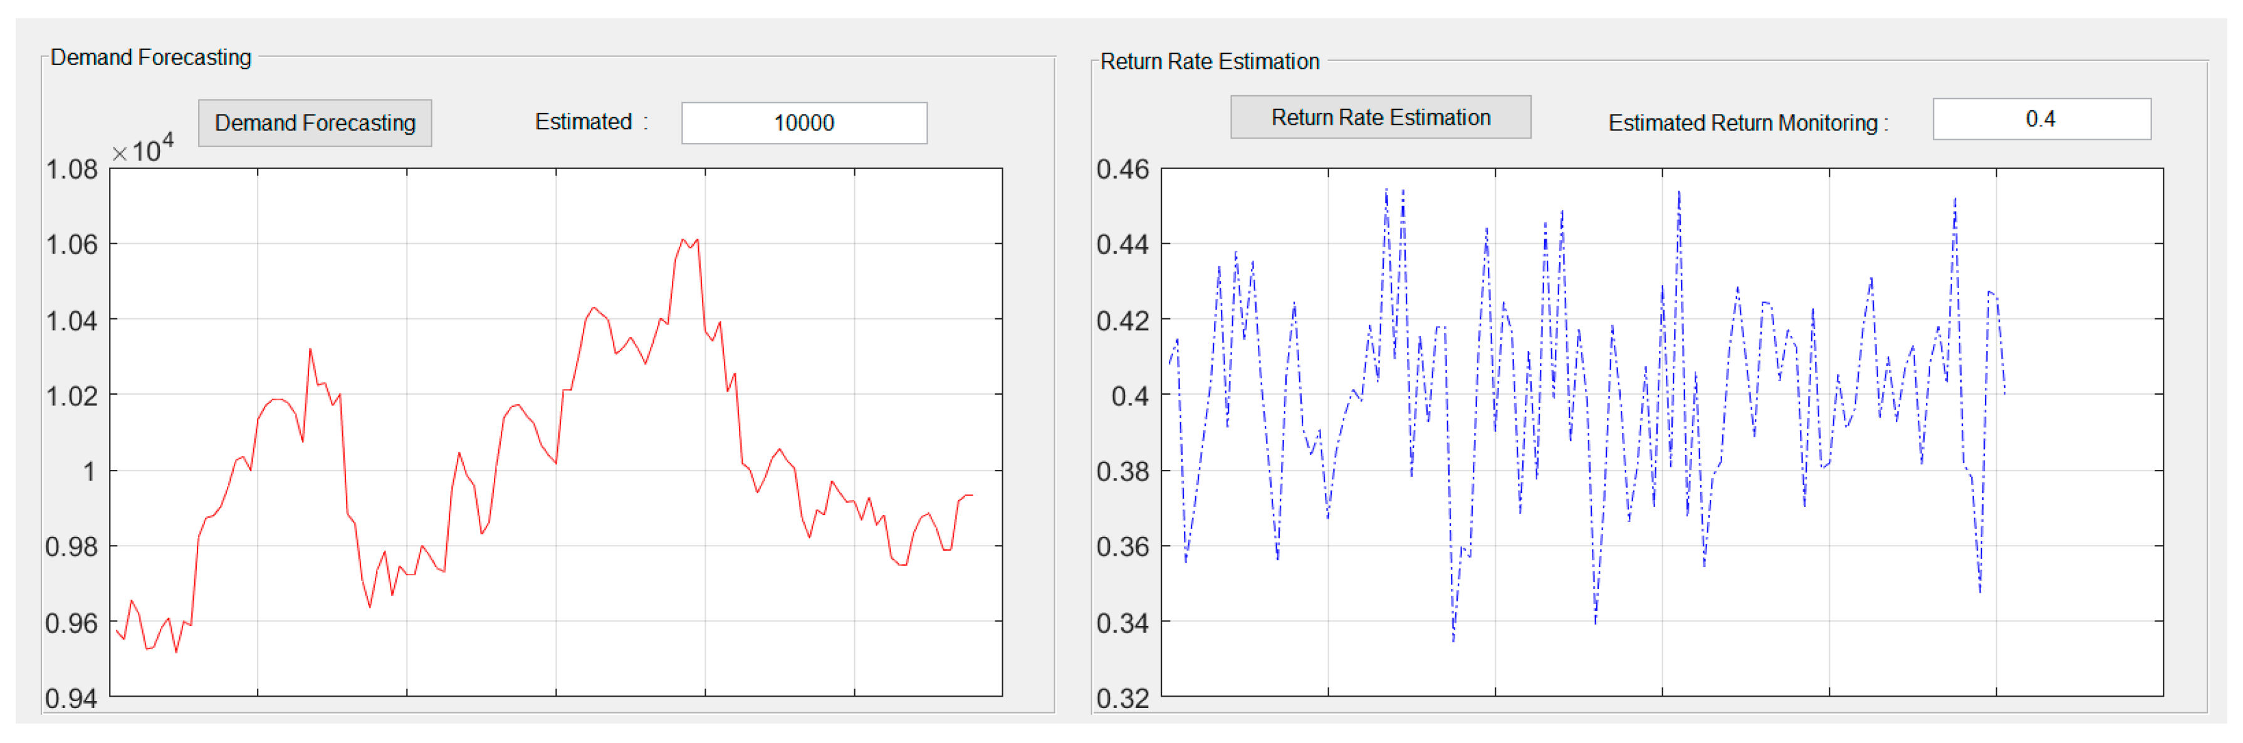2243x743 pixels.
Task: Click the peak of the red demand curve
Action: (684, 239)
